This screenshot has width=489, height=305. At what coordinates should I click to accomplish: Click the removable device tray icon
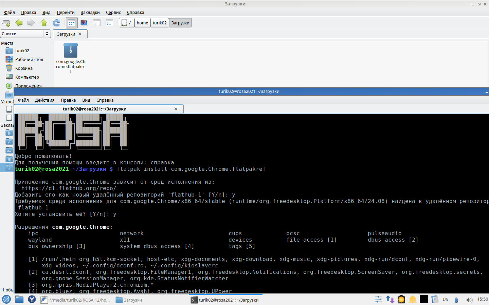coord(456,300)
